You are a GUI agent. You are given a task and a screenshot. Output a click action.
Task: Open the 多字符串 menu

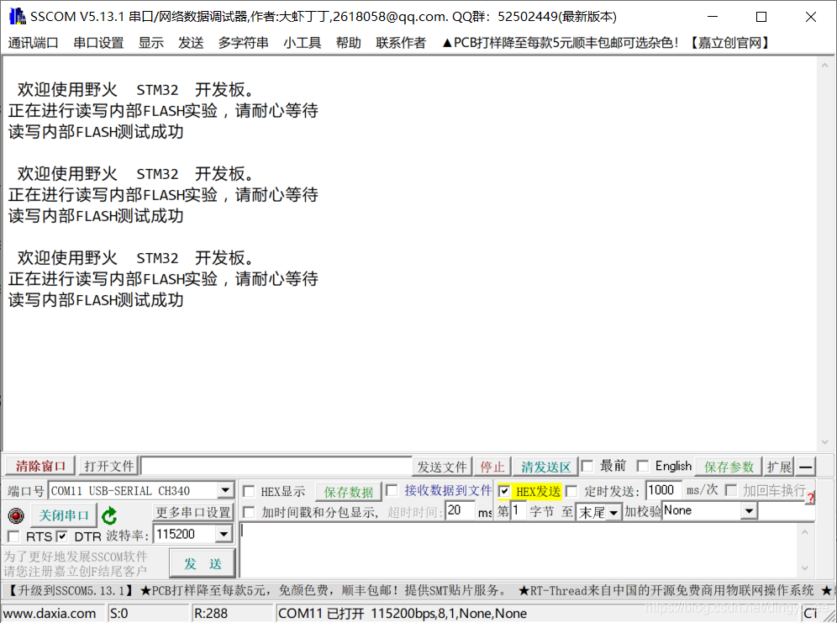(244, 43)
